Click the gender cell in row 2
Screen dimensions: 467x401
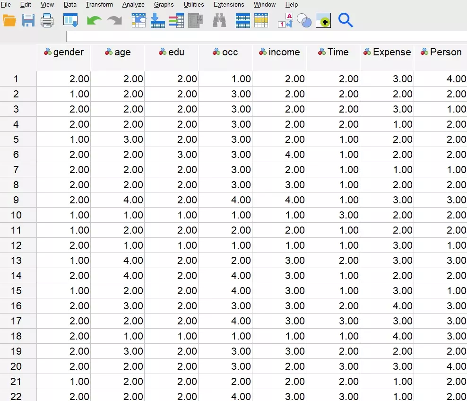(64, 94)
